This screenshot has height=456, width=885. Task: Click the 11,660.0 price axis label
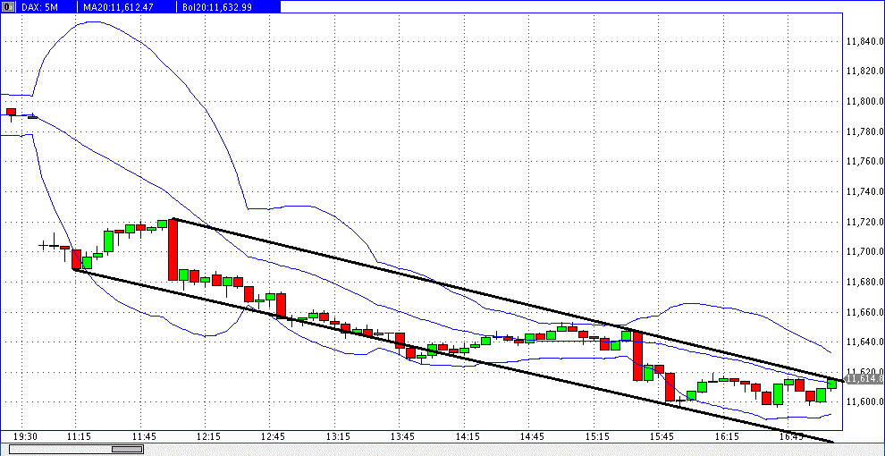tap(864, 312)
